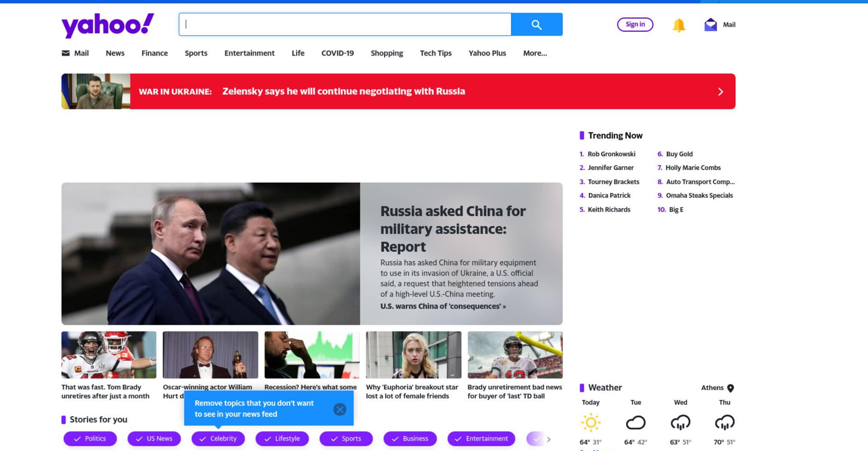Image resolution: width=868 pixels, height=451 pixels.
Task: Toggle the Business topic chip
Action: click(x=410, y=439)
